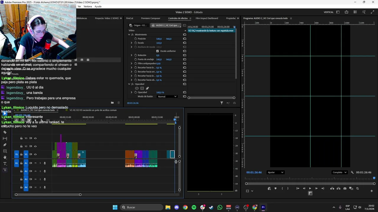This screenshot has width=378, height=212.
Task: Select the Razor tool in the toolbar
Action: tap(5, 132)
